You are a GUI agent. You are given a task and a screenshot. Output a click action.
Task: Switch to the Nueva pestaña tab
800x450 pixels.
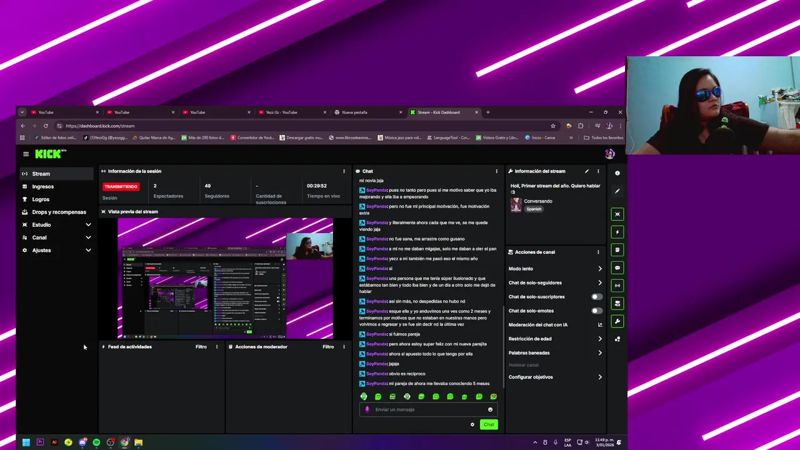368,112
